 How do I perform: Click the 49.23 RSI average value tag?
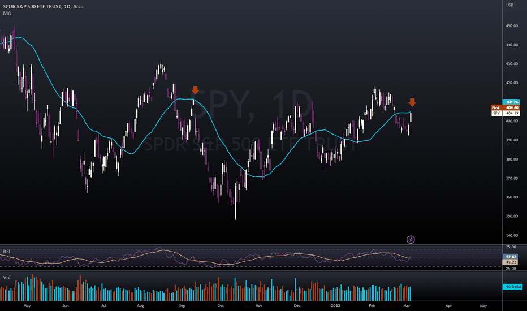511,262
